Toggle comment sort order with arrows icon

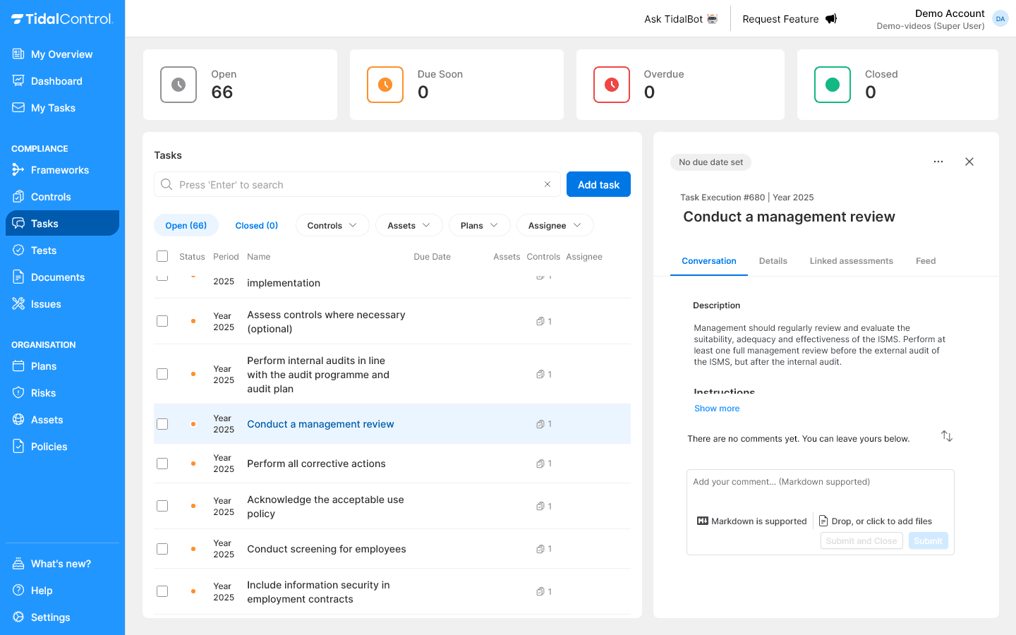click(x=946, y=436)
